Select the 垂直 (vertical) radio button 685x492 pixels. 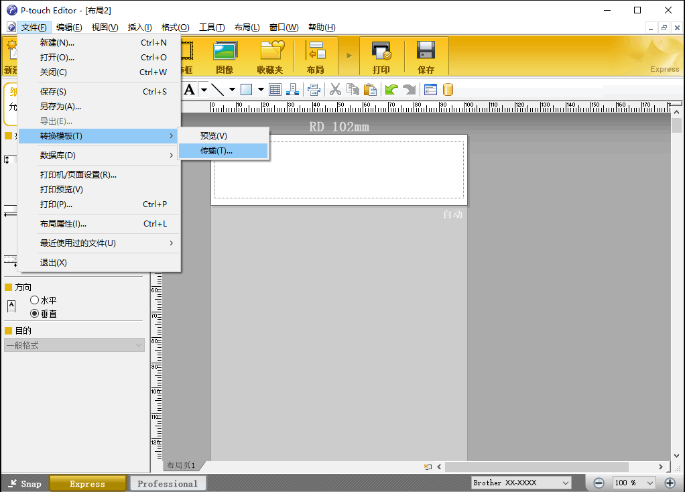(x=34, y=314)
